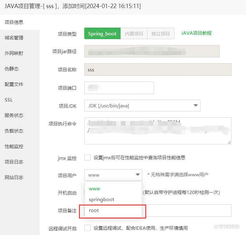Open 负载状态 sidebar tab
Screen dimensions: 246x235
click(x=14, y=131)
